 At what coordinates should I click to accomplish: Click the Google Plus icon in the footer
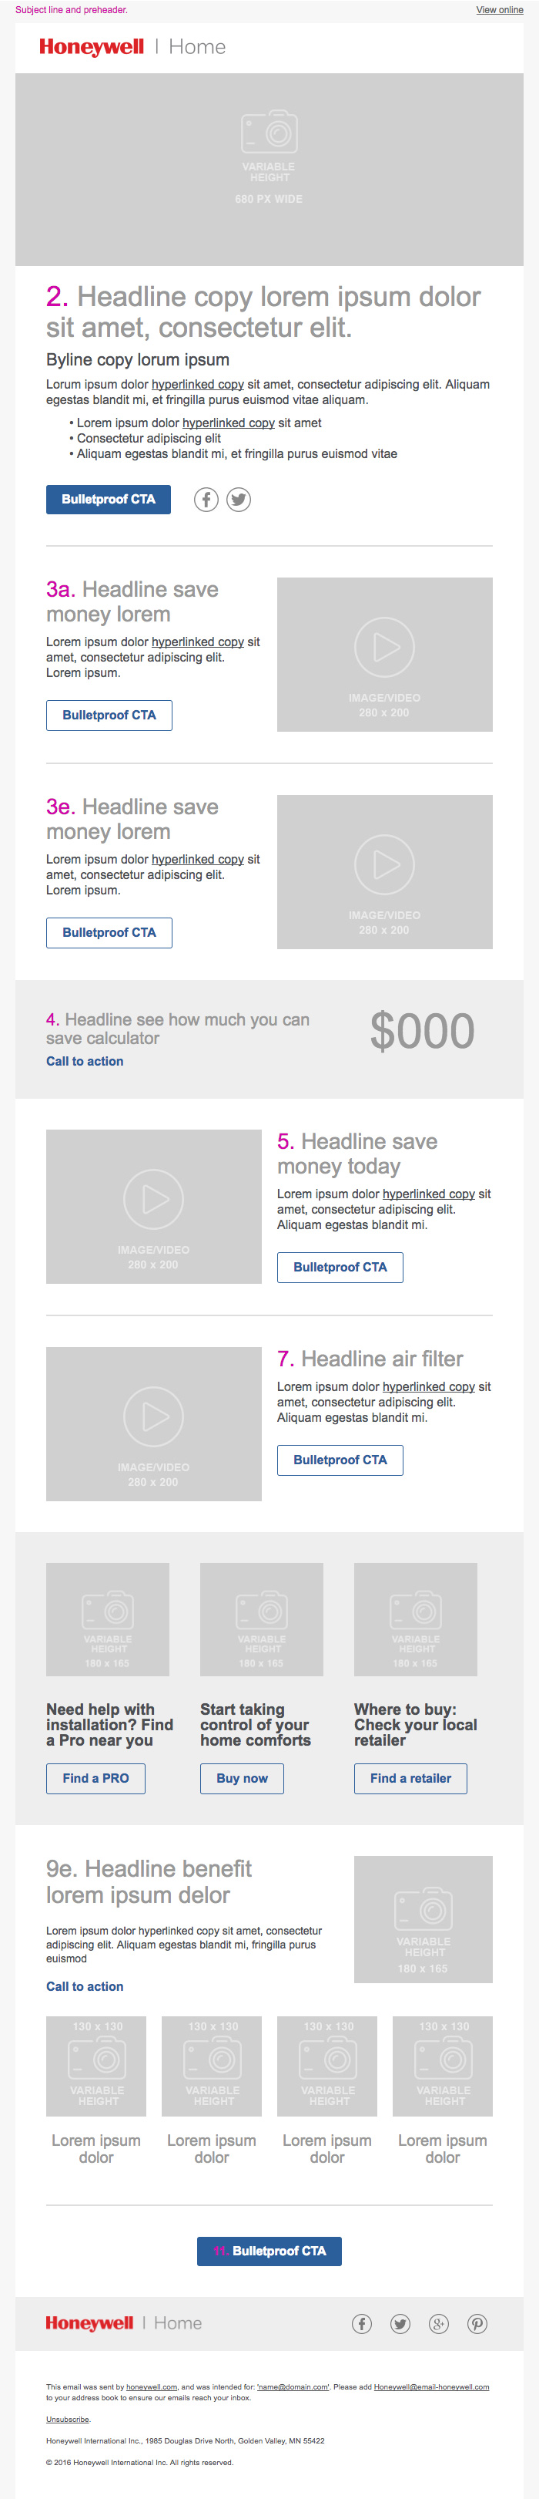(x=439, y=2323)
